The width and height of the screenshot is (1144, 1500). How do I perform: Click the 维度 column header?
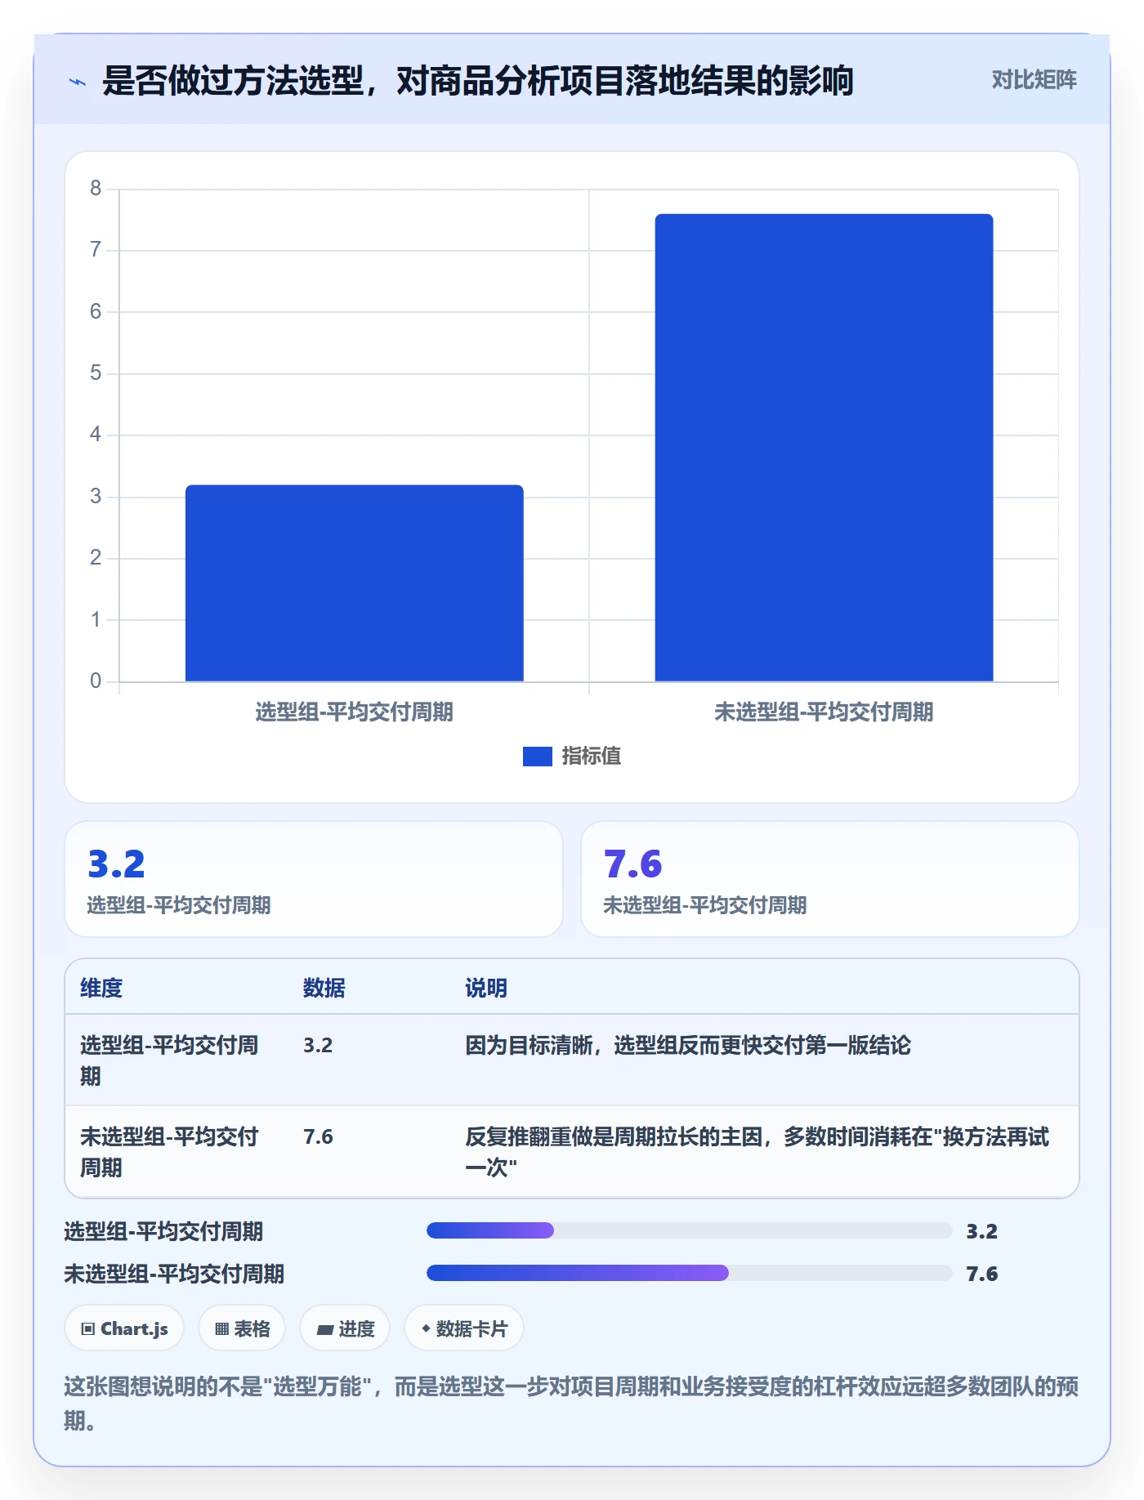click(101, 988)
